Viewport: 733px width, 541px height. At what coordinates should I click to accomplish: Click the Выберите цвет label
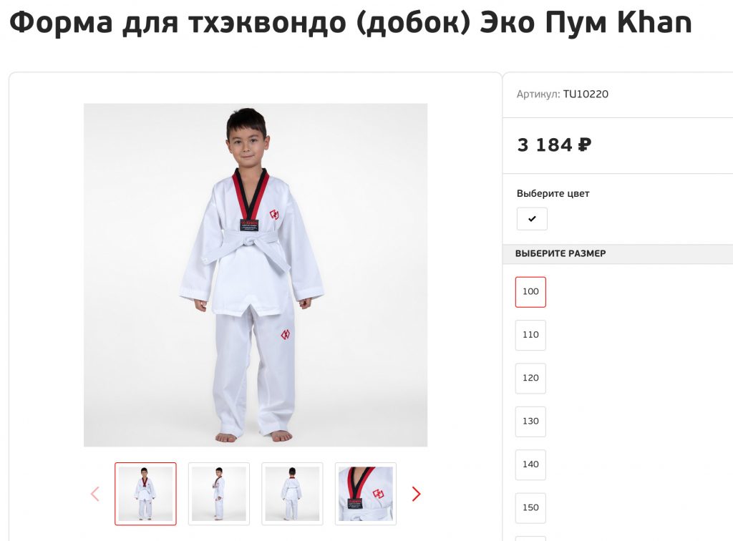[553, 193]
